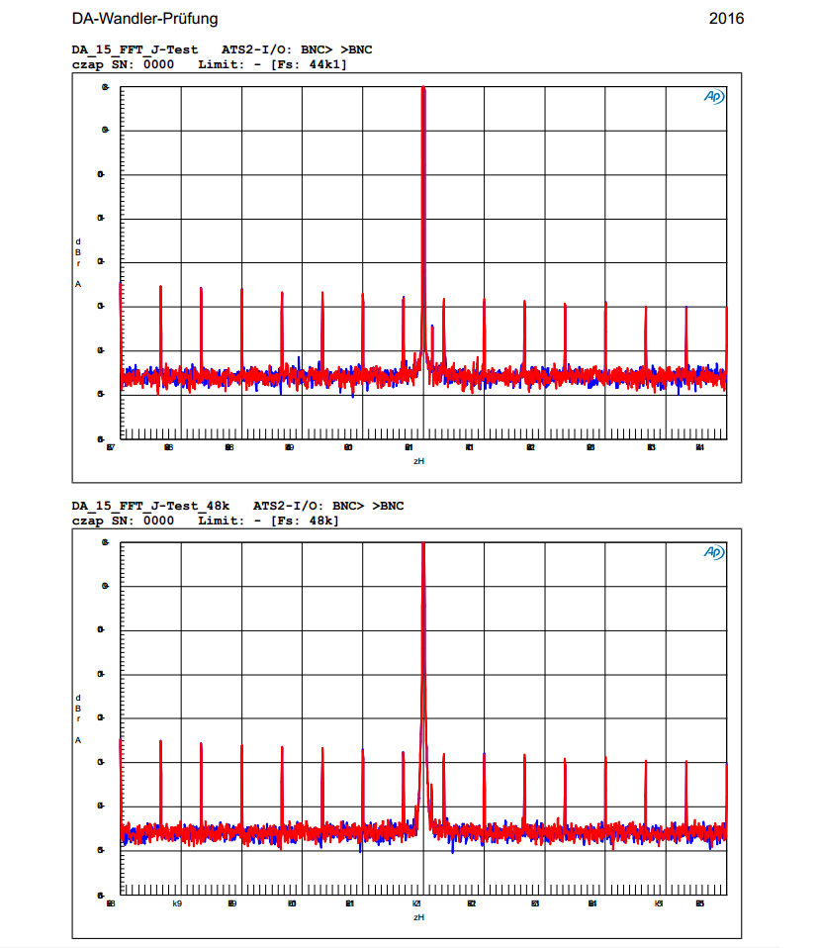Click the leftmost sideband spike in bottom chart
Screen dimensions: 818x948
121,782
